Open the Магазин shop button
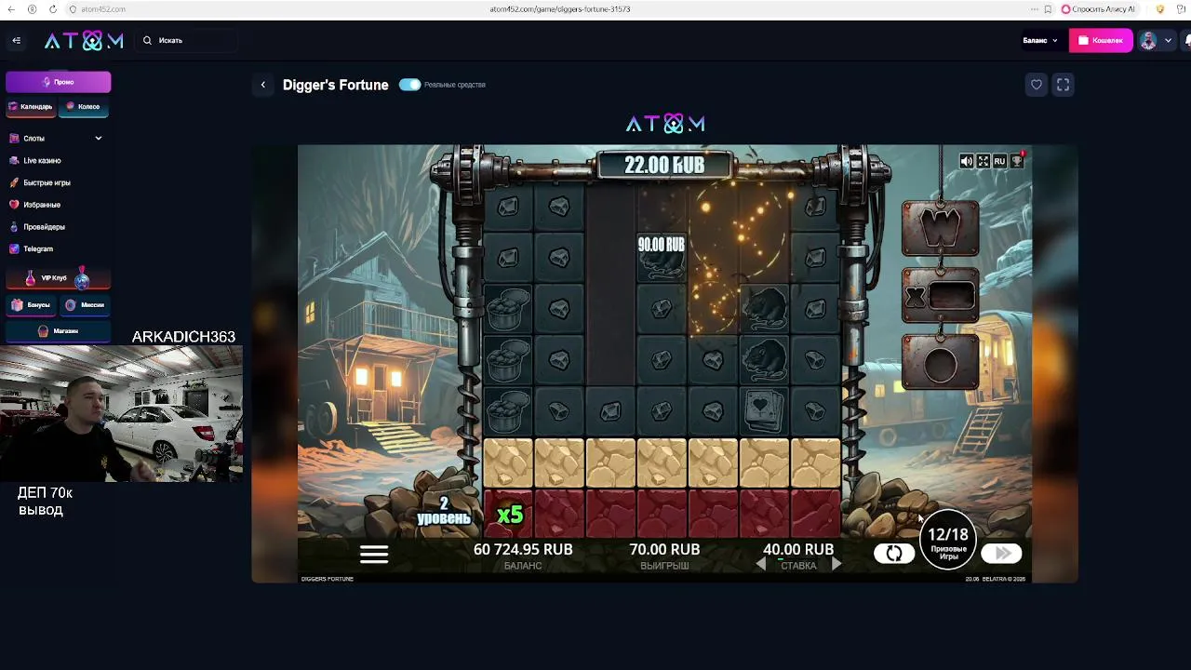This screenshot has height=670, width=1191. (59, 330)
